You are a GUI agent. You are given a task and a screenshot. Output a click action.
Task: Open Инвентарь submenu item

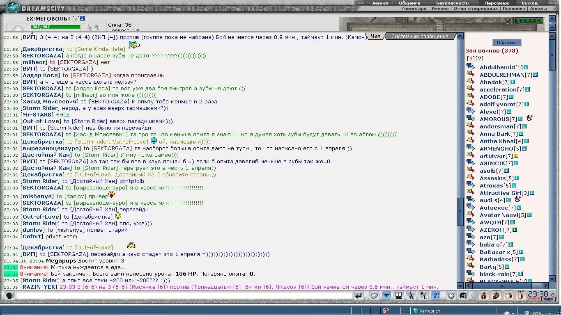pos(414,9)
